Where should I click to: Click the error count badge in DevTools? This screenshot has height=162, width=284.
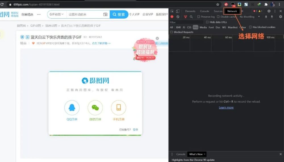tap(255, 11)
